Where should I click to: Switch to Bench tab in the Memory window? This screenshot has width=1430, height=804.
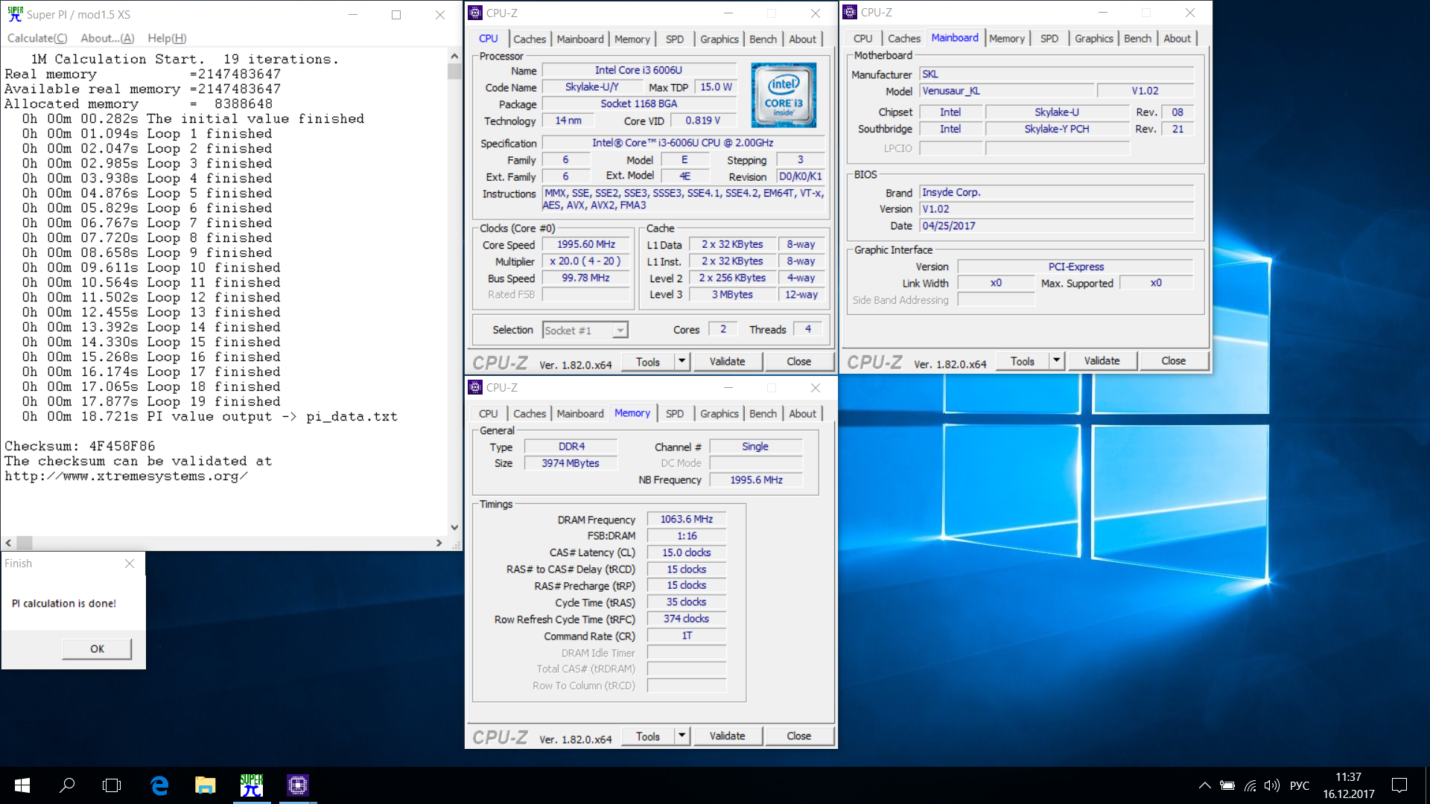click(x=763, y=414)
